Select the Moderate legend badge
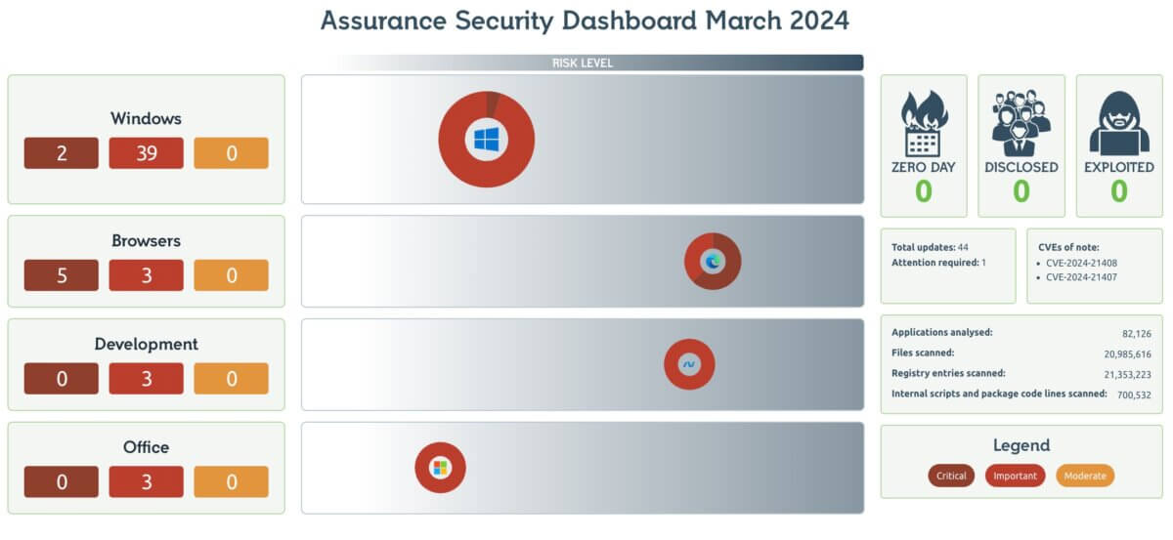The image size is (1173, 540). [x=1085, y=476]
